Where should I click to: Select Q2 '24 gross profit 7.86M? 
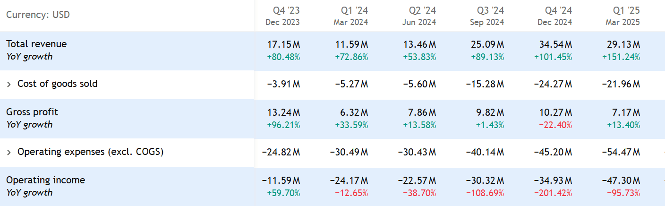pos(419,112)
